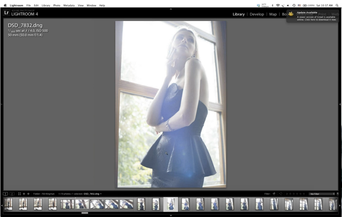Click the Growl Update Available notification

point(313,16)
